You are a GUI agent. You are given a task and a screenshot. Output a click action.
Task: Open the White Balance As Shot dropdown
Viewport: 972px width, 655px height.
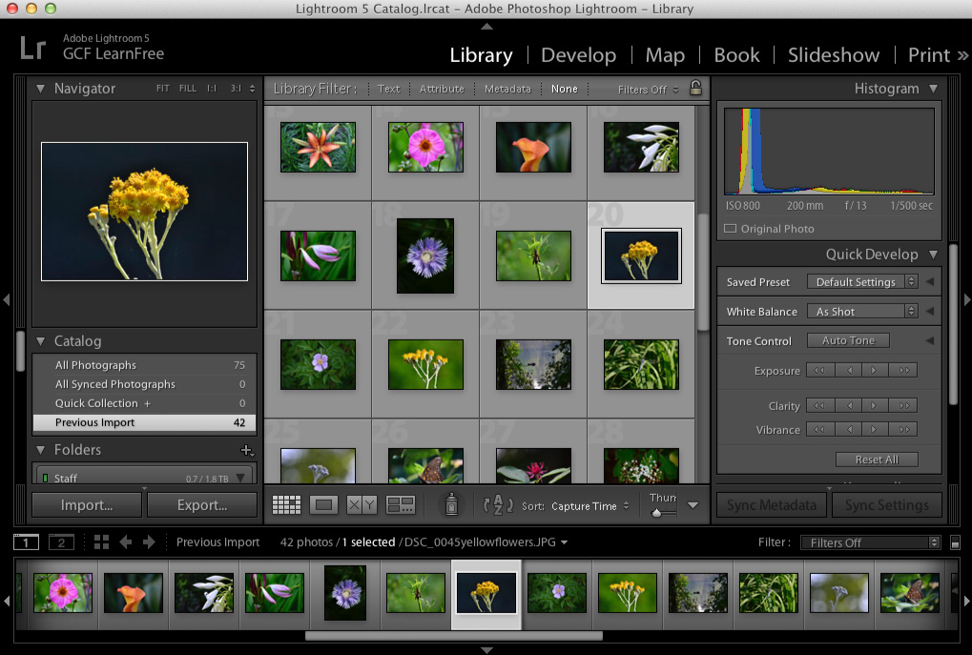tap(861, 311)
